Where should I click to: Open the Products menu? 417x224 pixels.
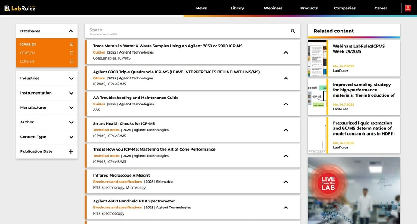tap(309, 8)
